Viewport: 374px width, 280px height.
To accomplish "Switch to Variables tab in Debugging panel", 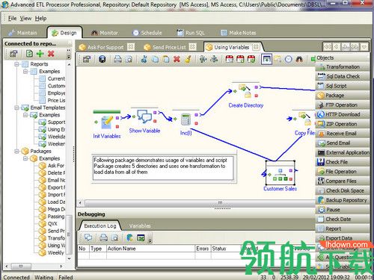I will pyautogui.click(x=140, y=225).
